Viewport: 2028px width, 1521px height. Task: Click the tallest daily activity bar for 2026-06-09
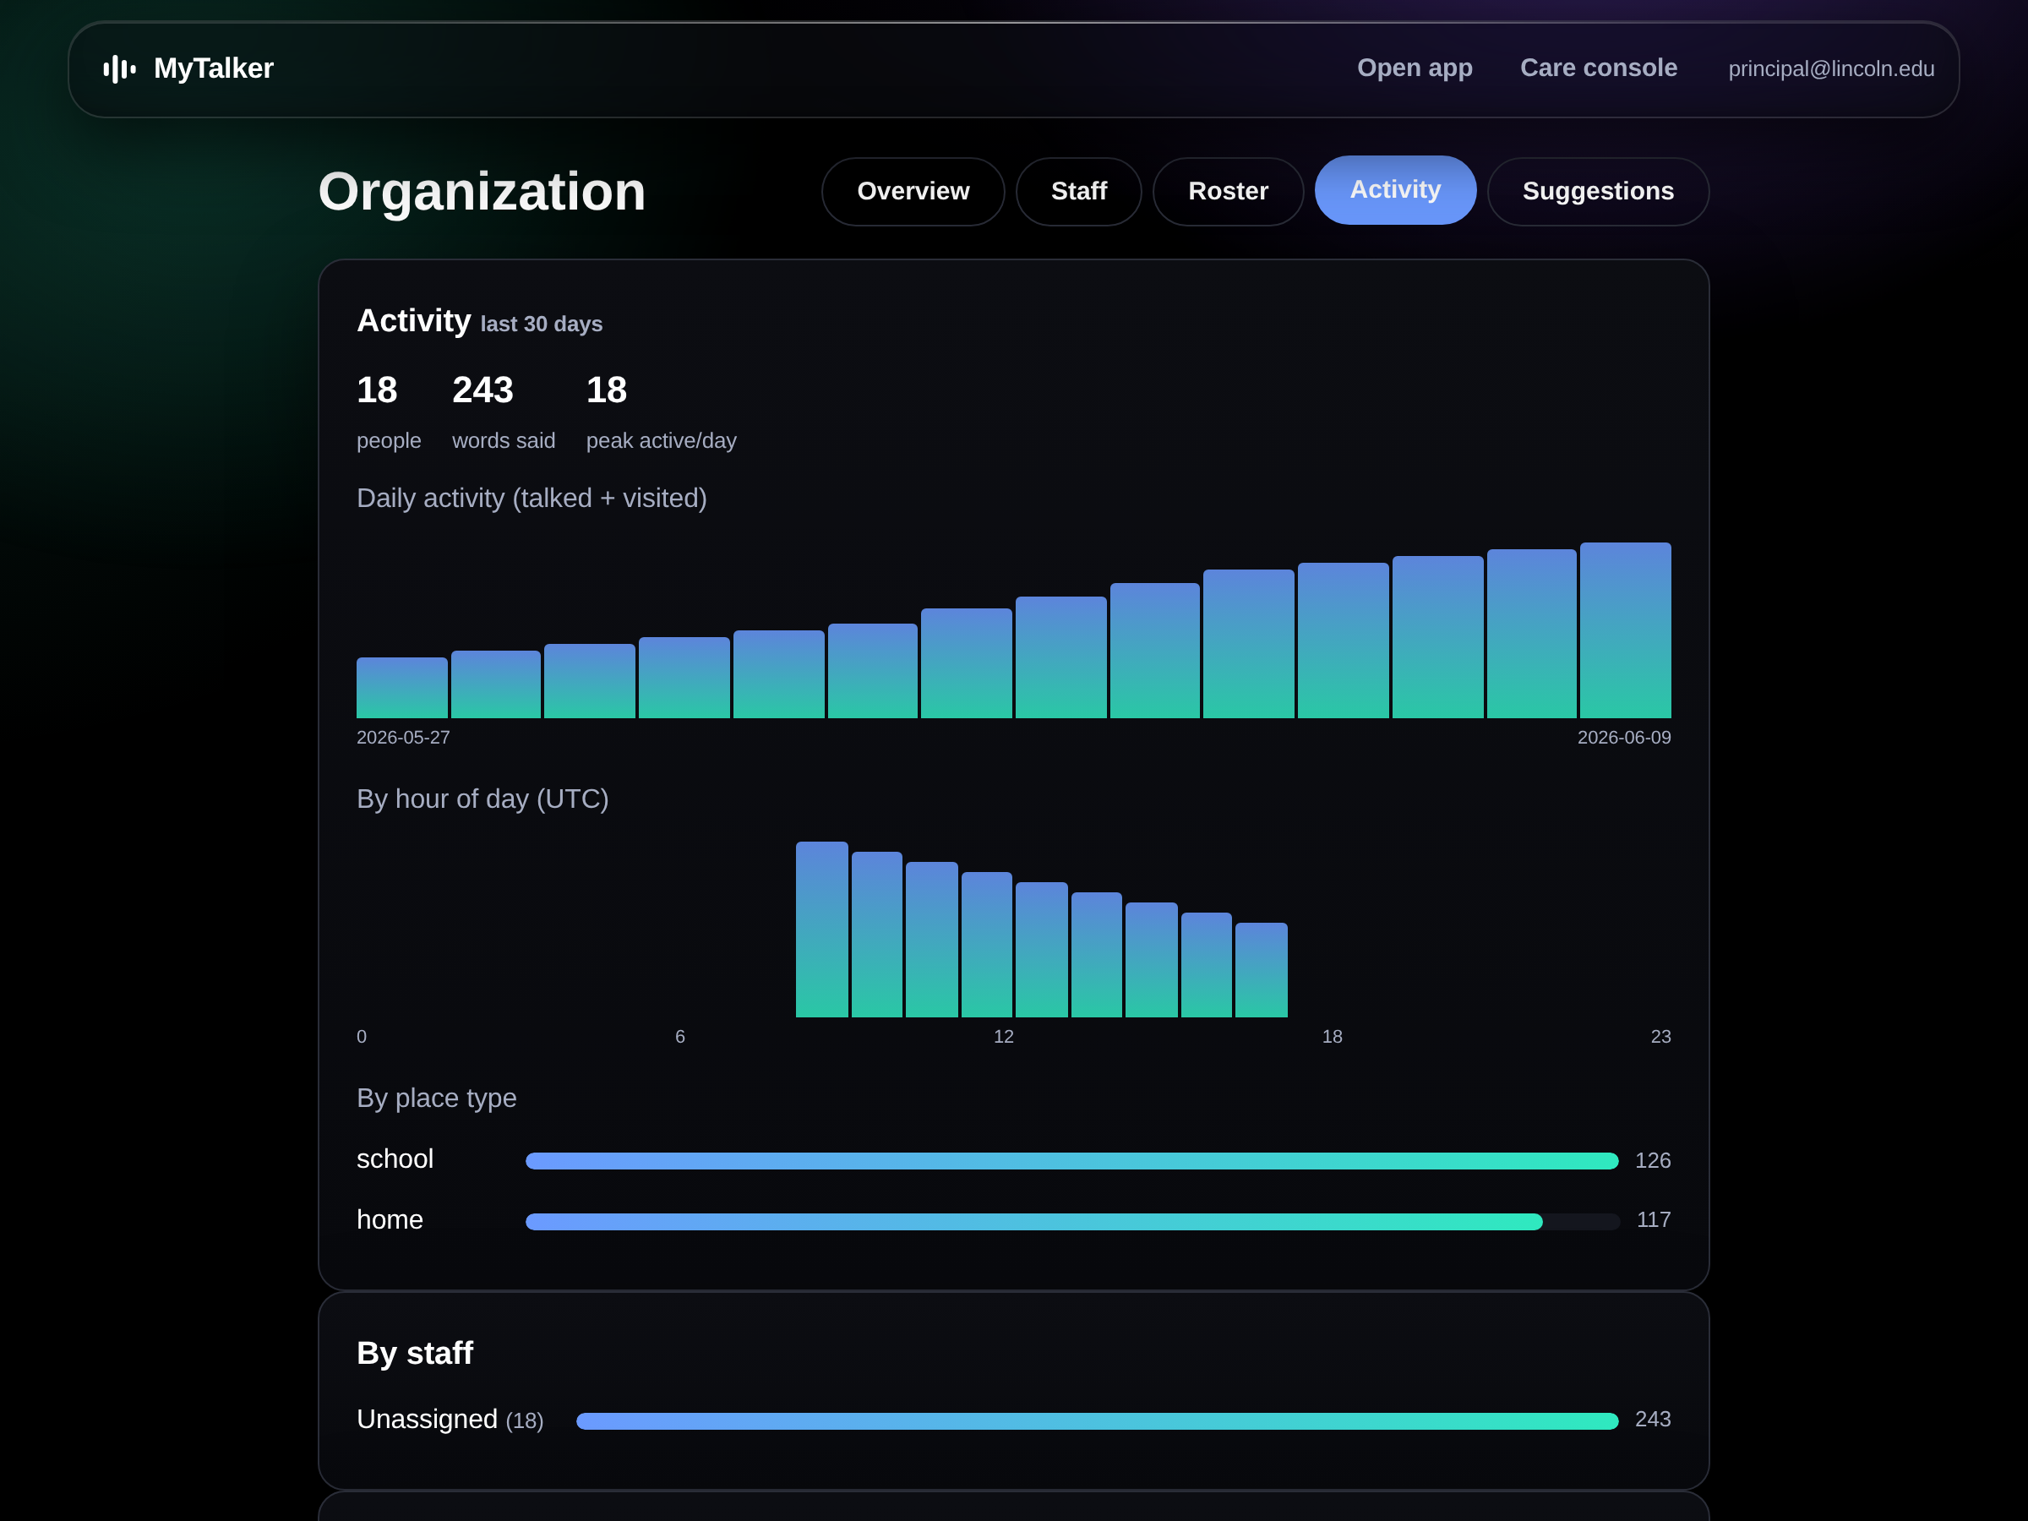(x=1625, y=630)
